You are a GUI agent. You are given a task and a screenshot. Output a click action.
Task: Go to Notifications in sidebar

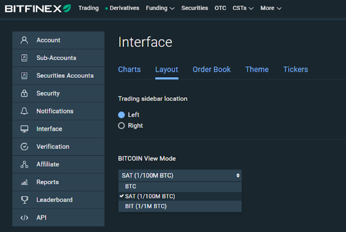click(x=59, y=111)
